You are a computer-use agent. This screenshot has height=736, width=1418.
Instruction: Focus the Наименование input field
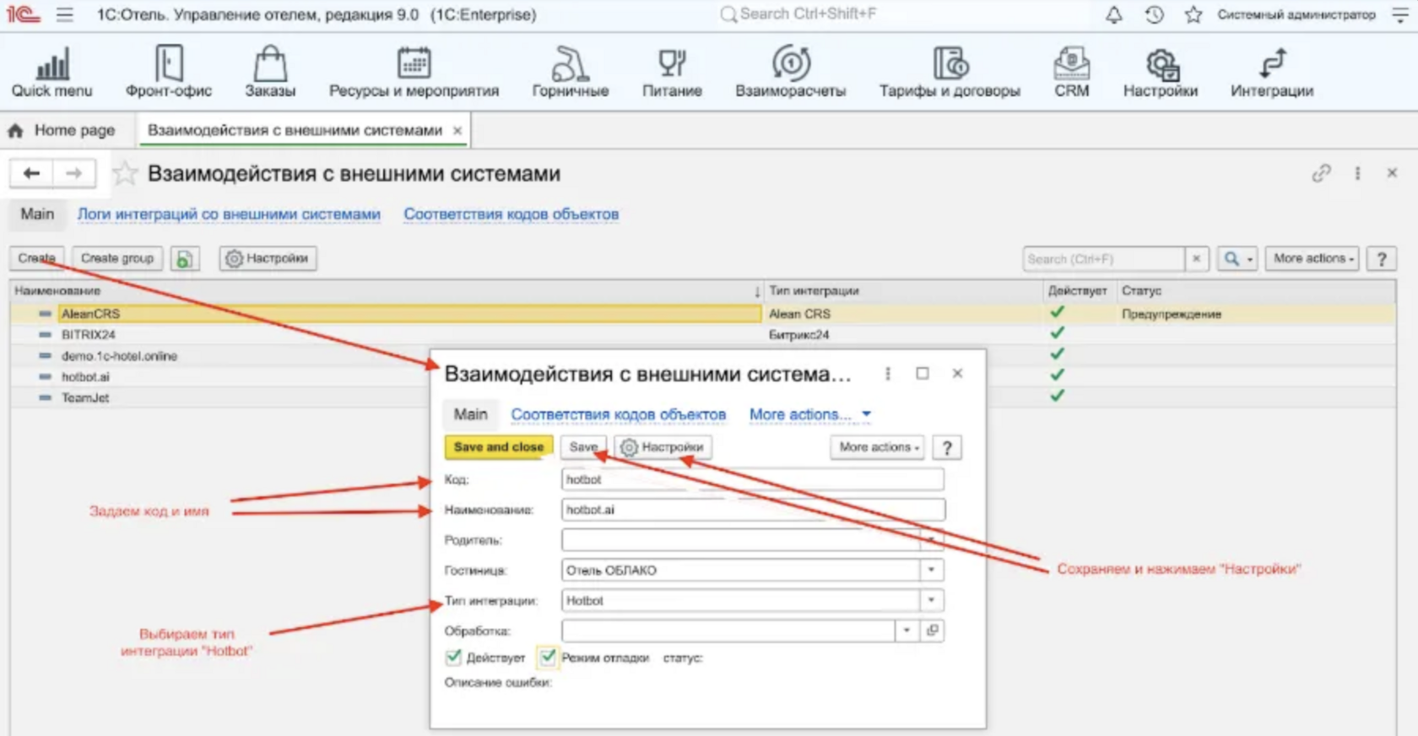753,510
